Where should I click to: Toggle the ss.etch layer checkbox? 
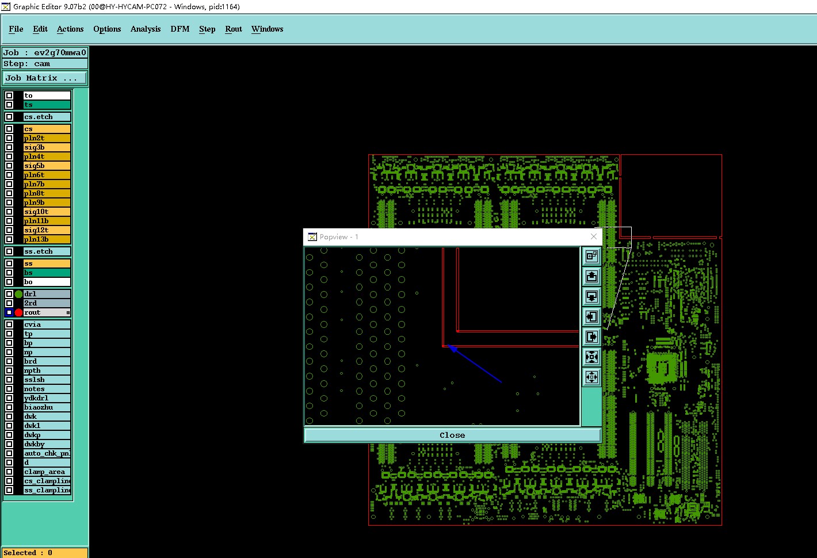[x=9, y=251]
